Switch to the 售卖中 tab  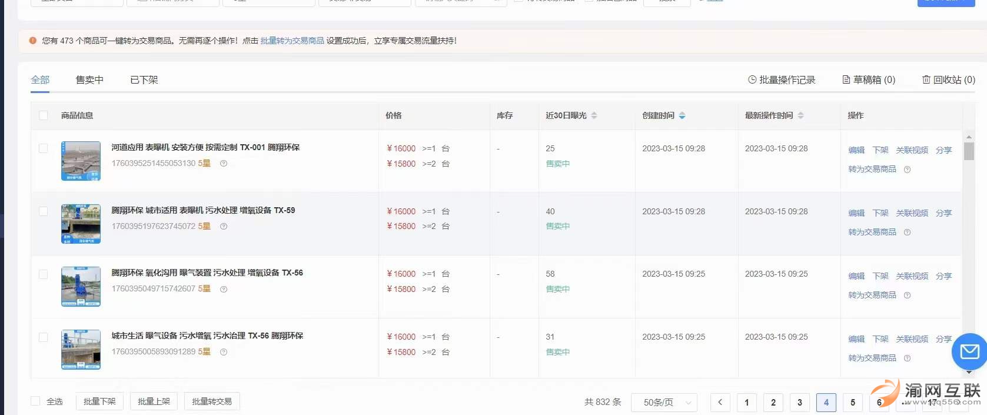pos(89,80)
